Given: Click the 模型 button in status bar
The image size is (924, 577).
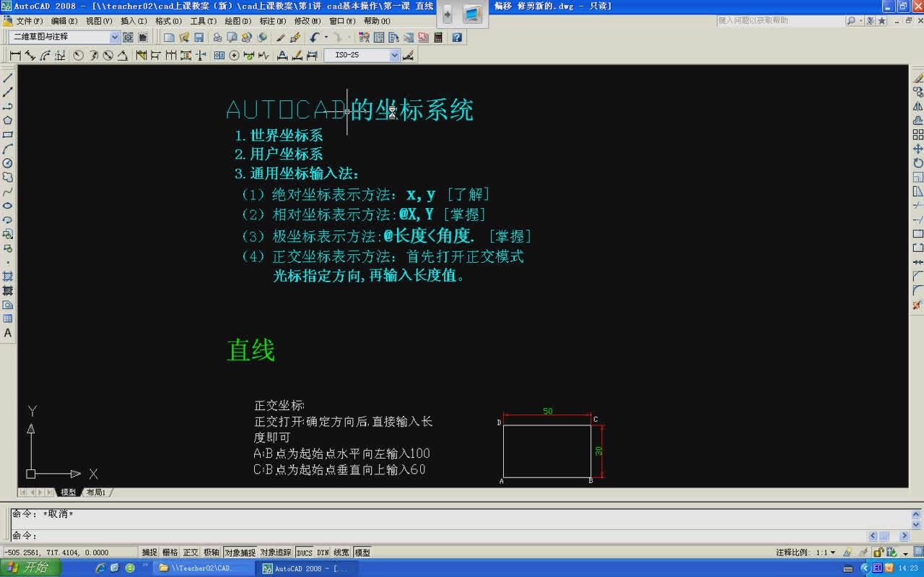Looking at the screenshot, I should [x=362, y=552].
